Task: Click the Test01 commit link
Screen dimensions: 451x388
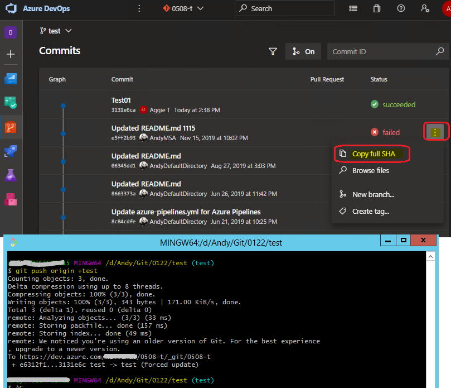Action: click(x=121, y=100)
